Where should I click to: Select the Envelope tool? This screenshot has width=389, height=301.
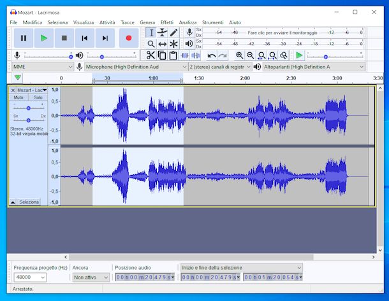(162, 32)
